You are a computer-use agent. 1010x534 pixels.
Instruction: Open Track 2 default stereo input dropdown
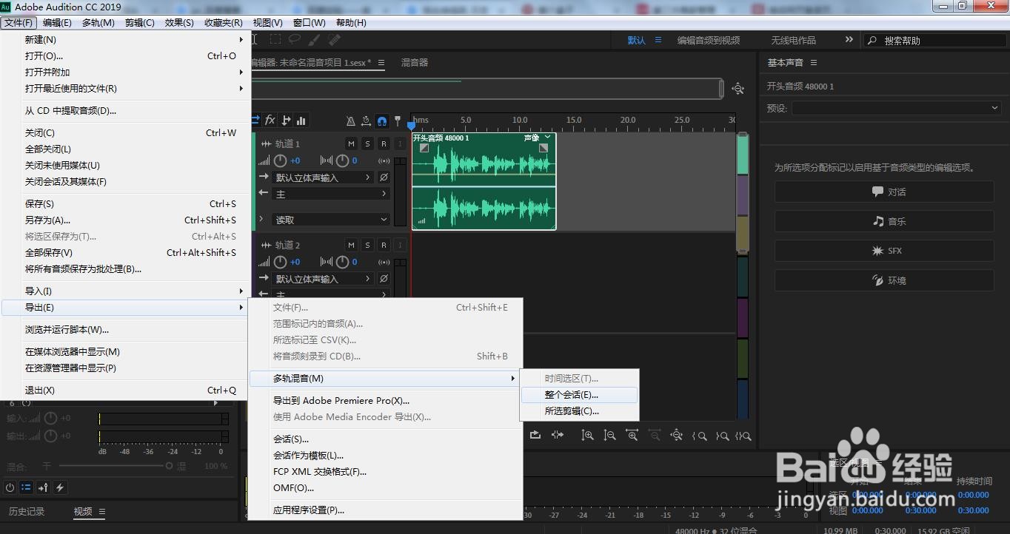pyautogui.click(x=323, y=279)
